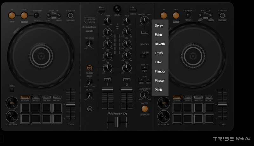The height and width of the screenshot is (146, 254).
Task: Select Trans in the FX list
Action: (160, 53)
